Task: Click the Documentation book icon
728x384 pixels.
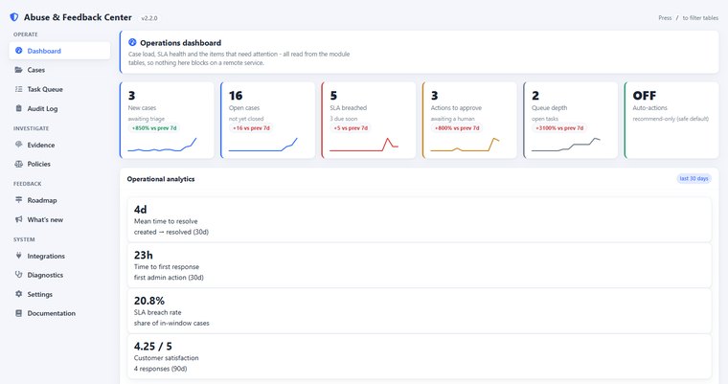Action: click(x=18, y=313)
